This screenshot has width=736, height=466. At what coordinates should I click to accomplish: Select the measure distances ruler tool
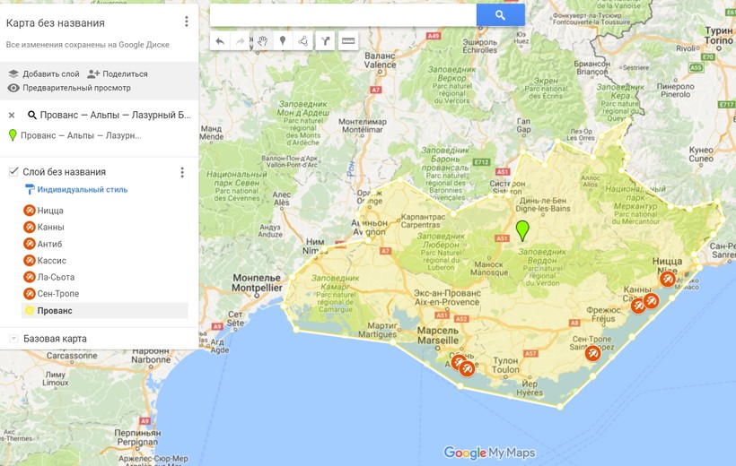point(348,41)
